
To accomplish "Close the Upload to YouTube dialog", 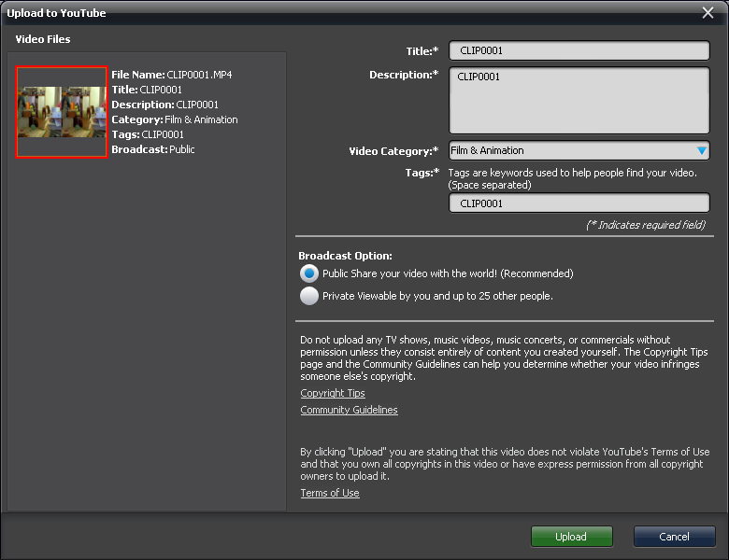I will (x=708, y=12).
